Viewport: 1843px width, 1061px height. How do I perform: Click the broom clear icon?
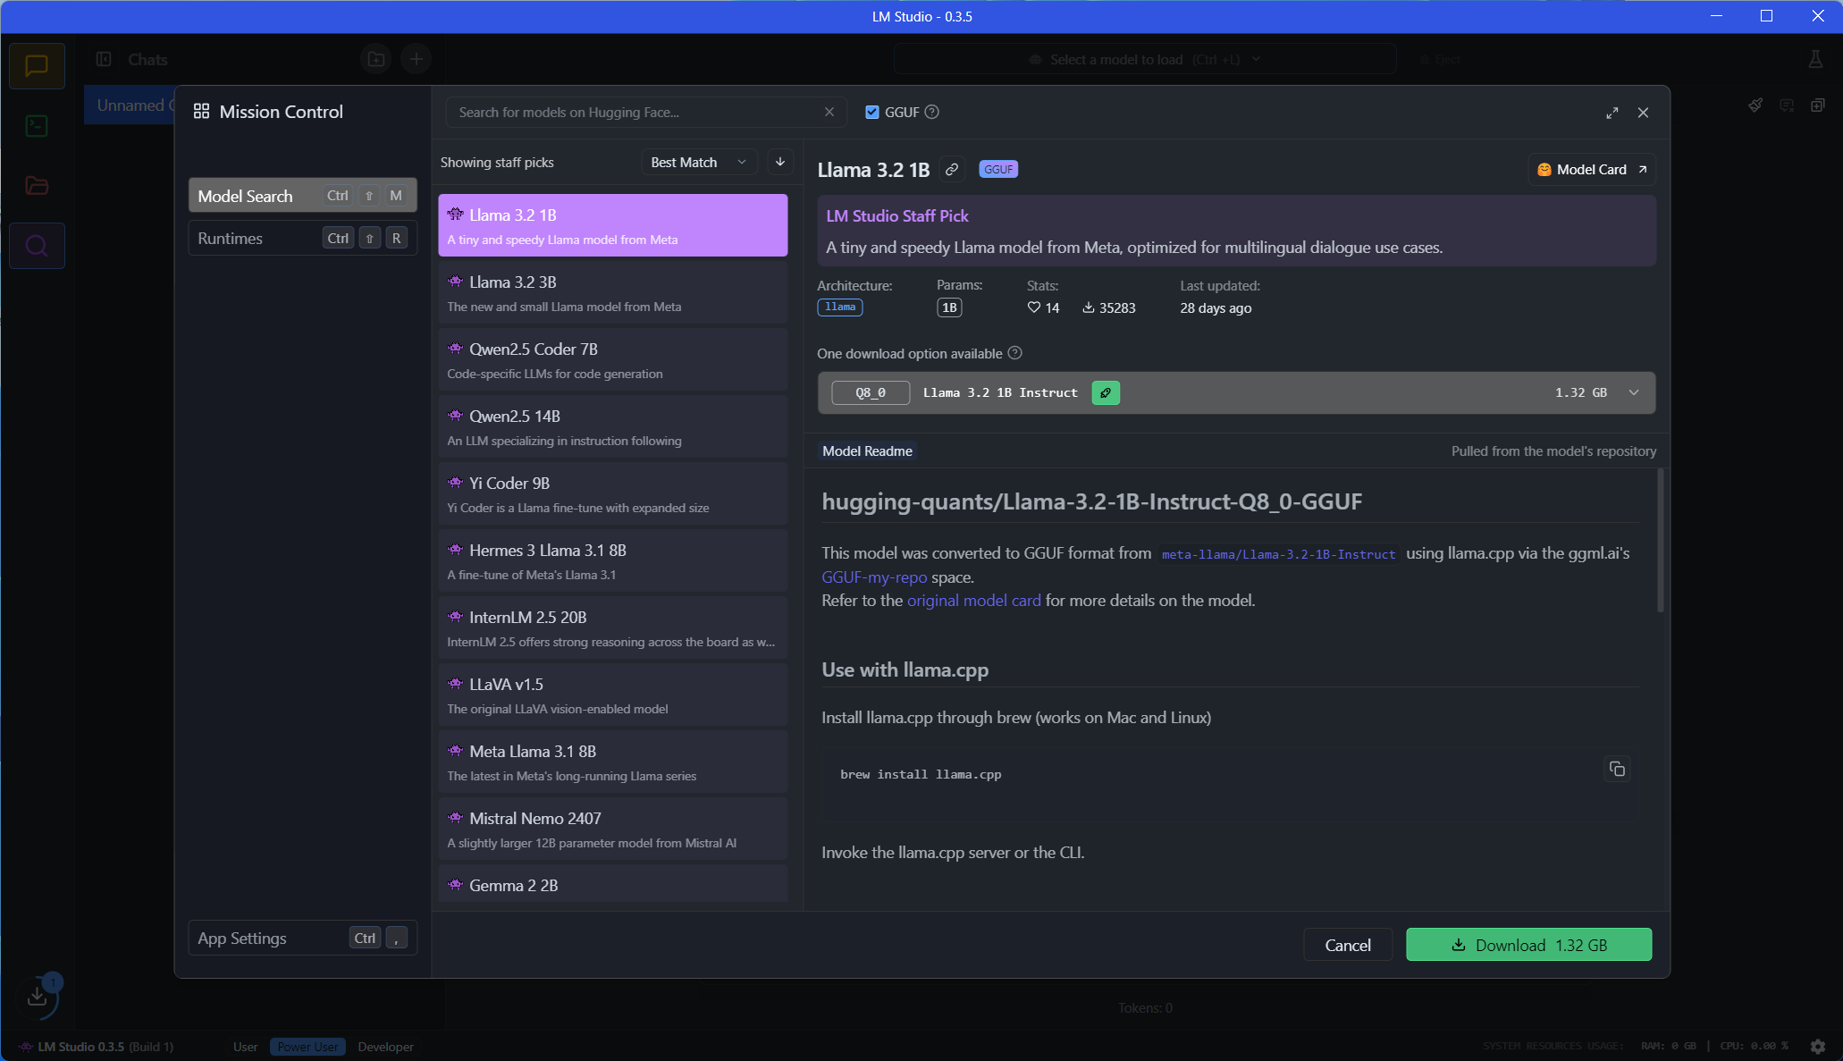click(1755, 105)
